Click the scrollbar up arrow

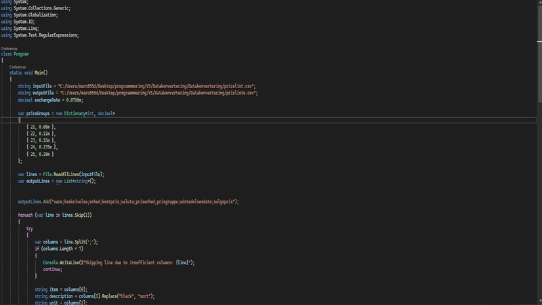pyautogui.click(x=539, y=3)
